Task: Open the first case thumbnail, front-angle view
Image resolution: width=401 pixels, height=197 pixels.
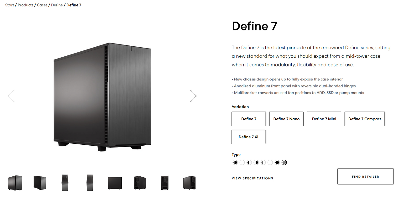Action: (x=15, y=183)
